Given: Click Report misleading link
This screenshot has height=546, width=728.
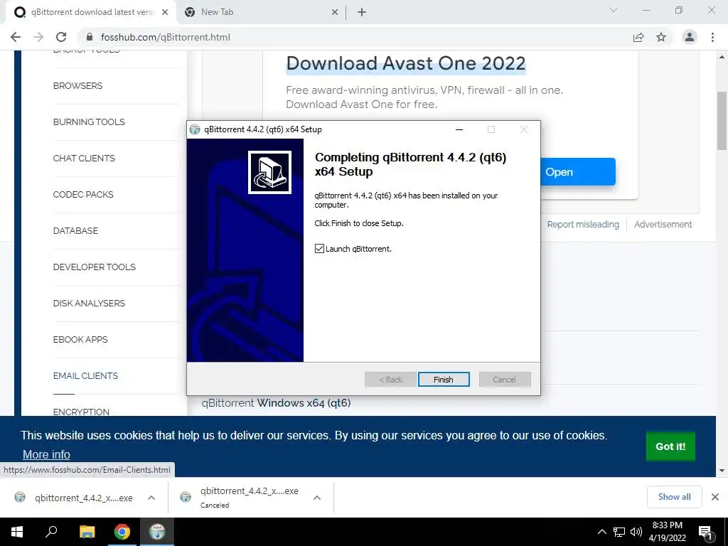Looking at the screenshot, I should (583, 225).
